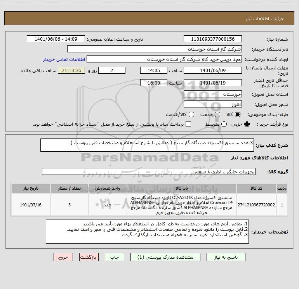Click the remaining time countdown 21:10:36
The width and height of the screenshot is (299, 289).
71,71
